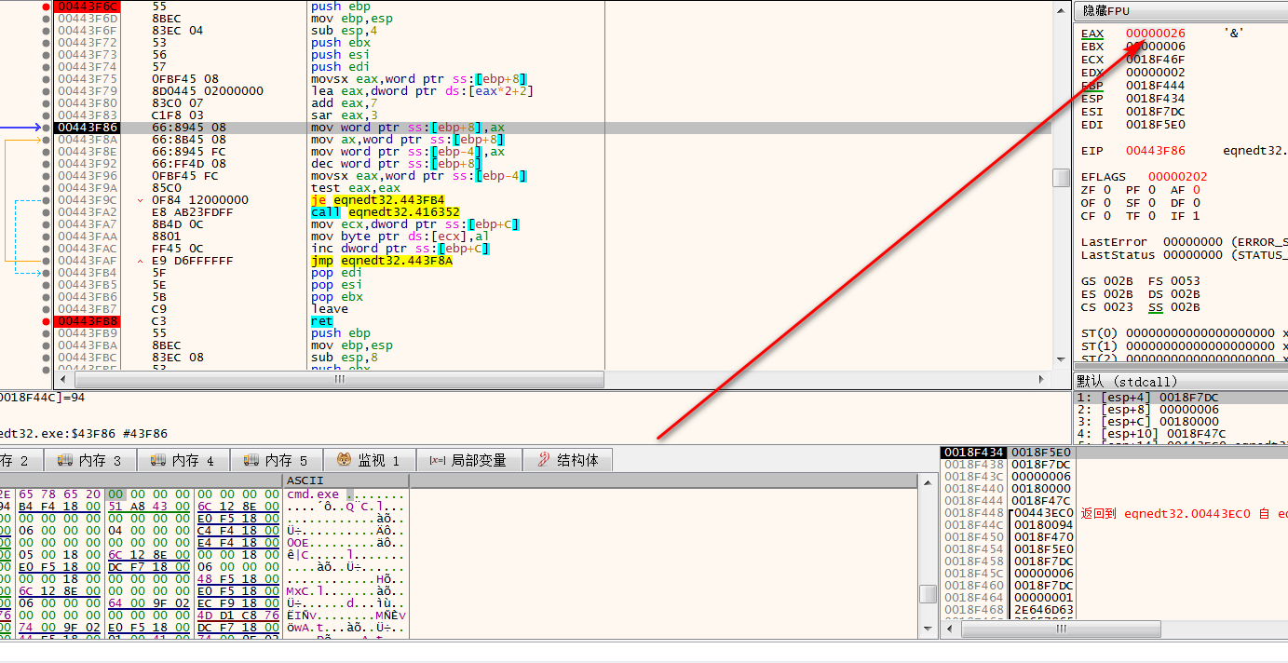
Task: Toggle the red breakpoint dot at 00443FB8
Action: 47,321
